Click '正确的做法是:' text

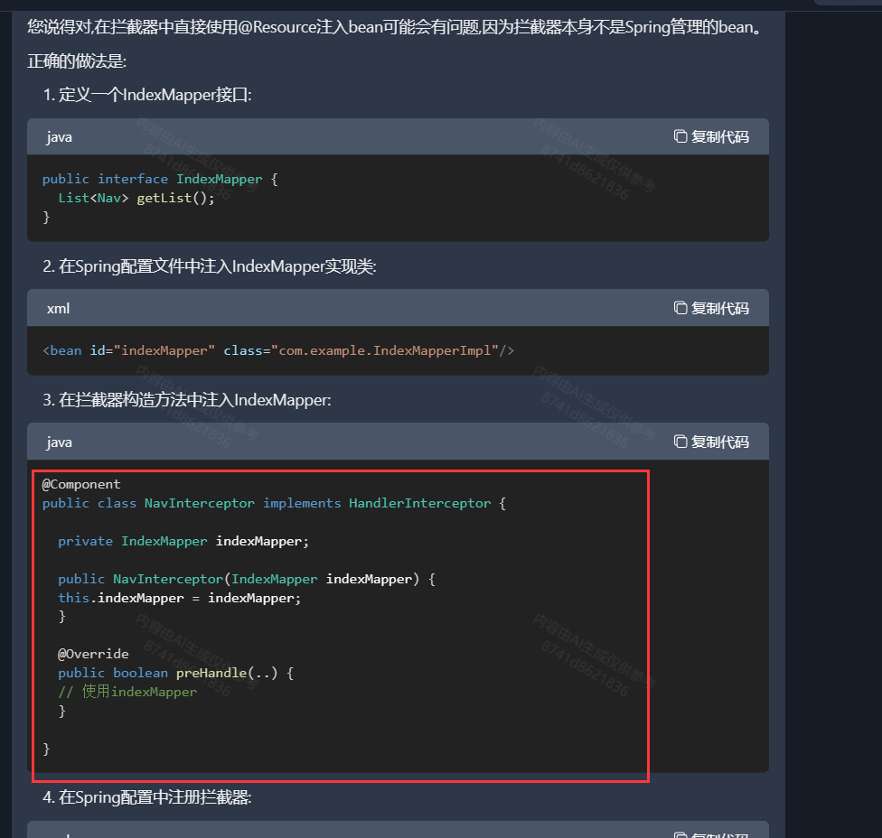click(77, 61)
